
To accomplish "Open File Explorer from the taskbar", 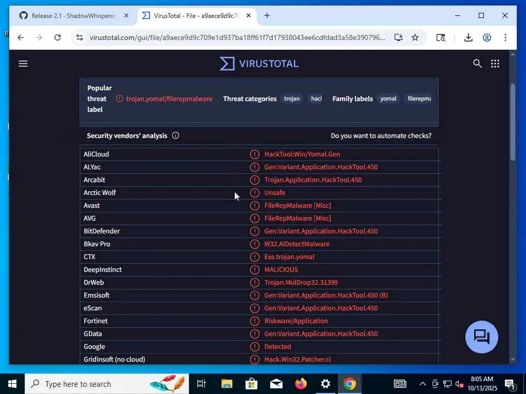I will [x=227, y=384].
